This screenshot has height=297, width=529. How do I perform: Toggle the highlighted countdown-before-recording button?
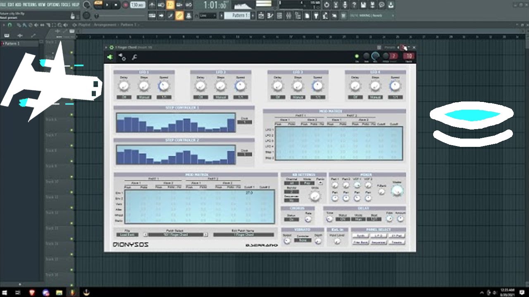tap(170, 5)
